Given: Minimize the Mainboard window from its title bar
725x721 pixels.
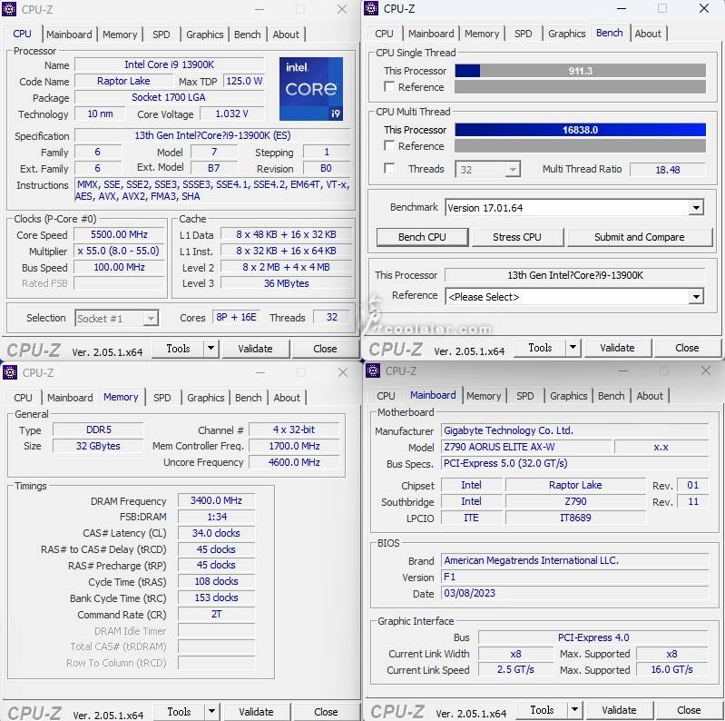Looking at the screenshot, I should pos(622,370).
